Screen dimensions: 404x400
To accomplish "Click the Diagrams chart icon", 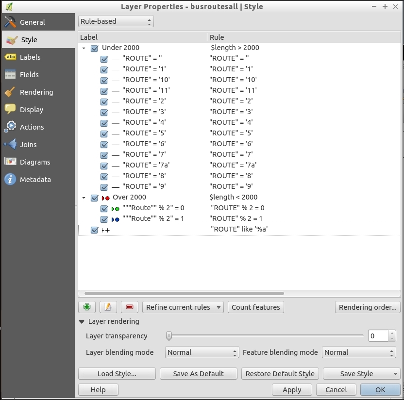I will point(10,162).
